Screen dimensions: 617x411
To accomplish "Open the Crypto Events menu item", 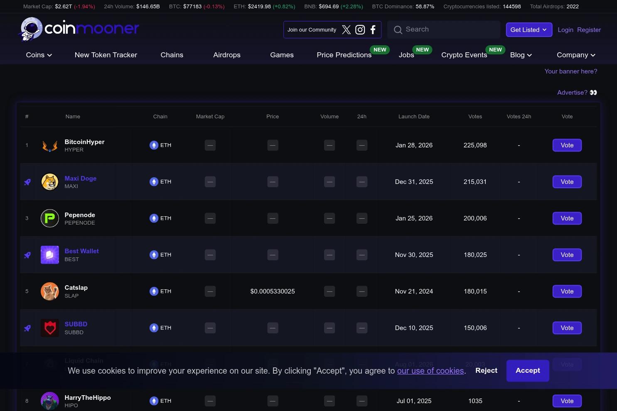I will tap(464, 55).
